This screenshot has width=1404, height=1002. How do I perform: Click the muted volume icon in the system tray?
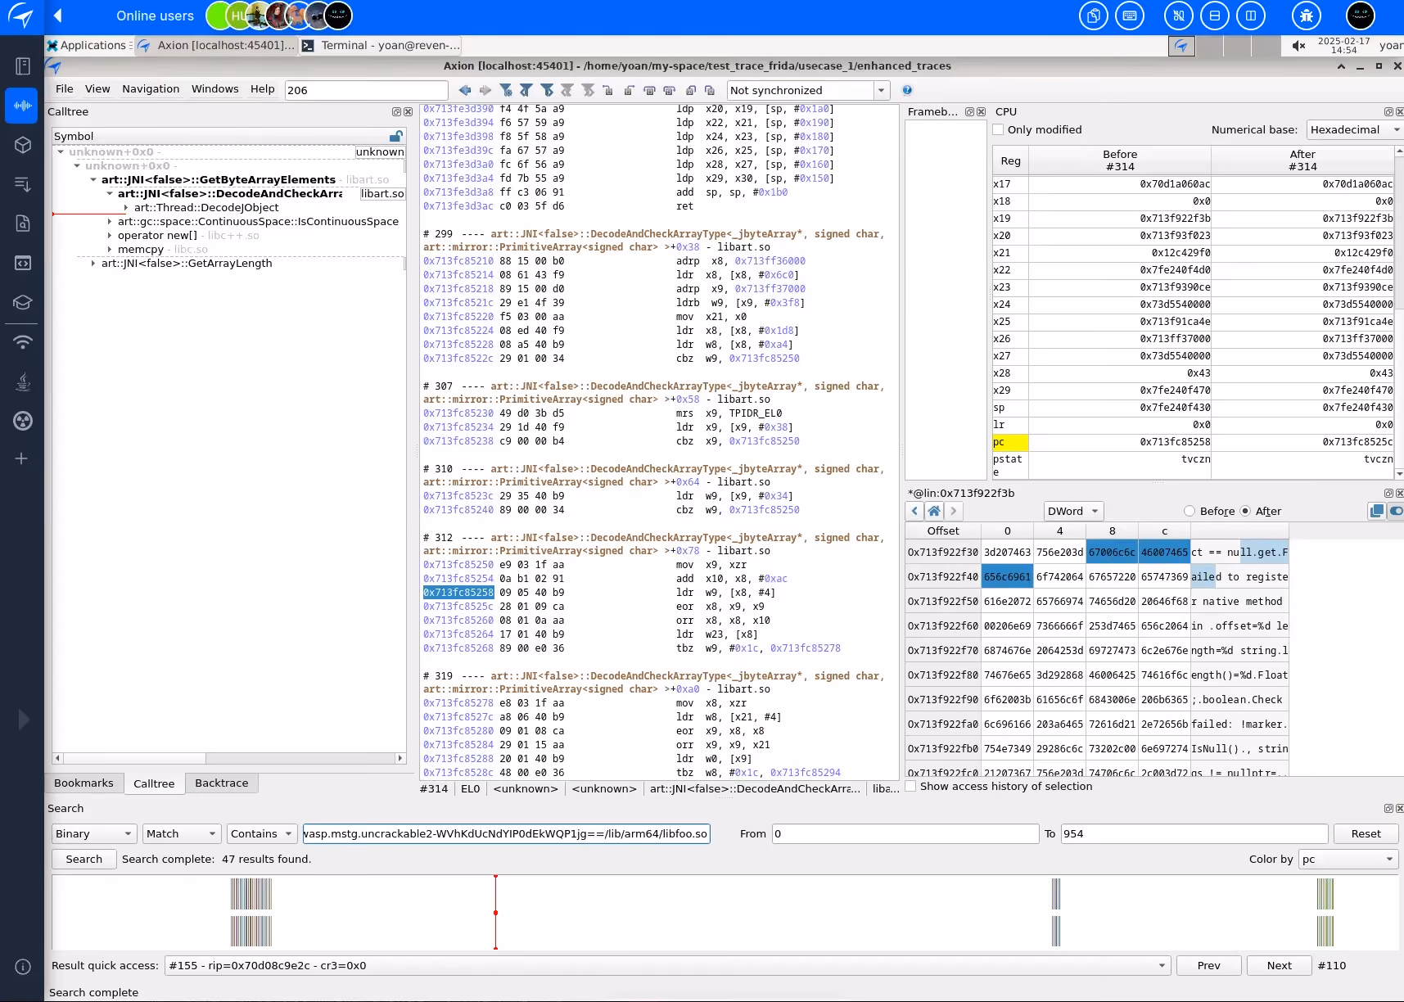click(x=1298, y=46)
